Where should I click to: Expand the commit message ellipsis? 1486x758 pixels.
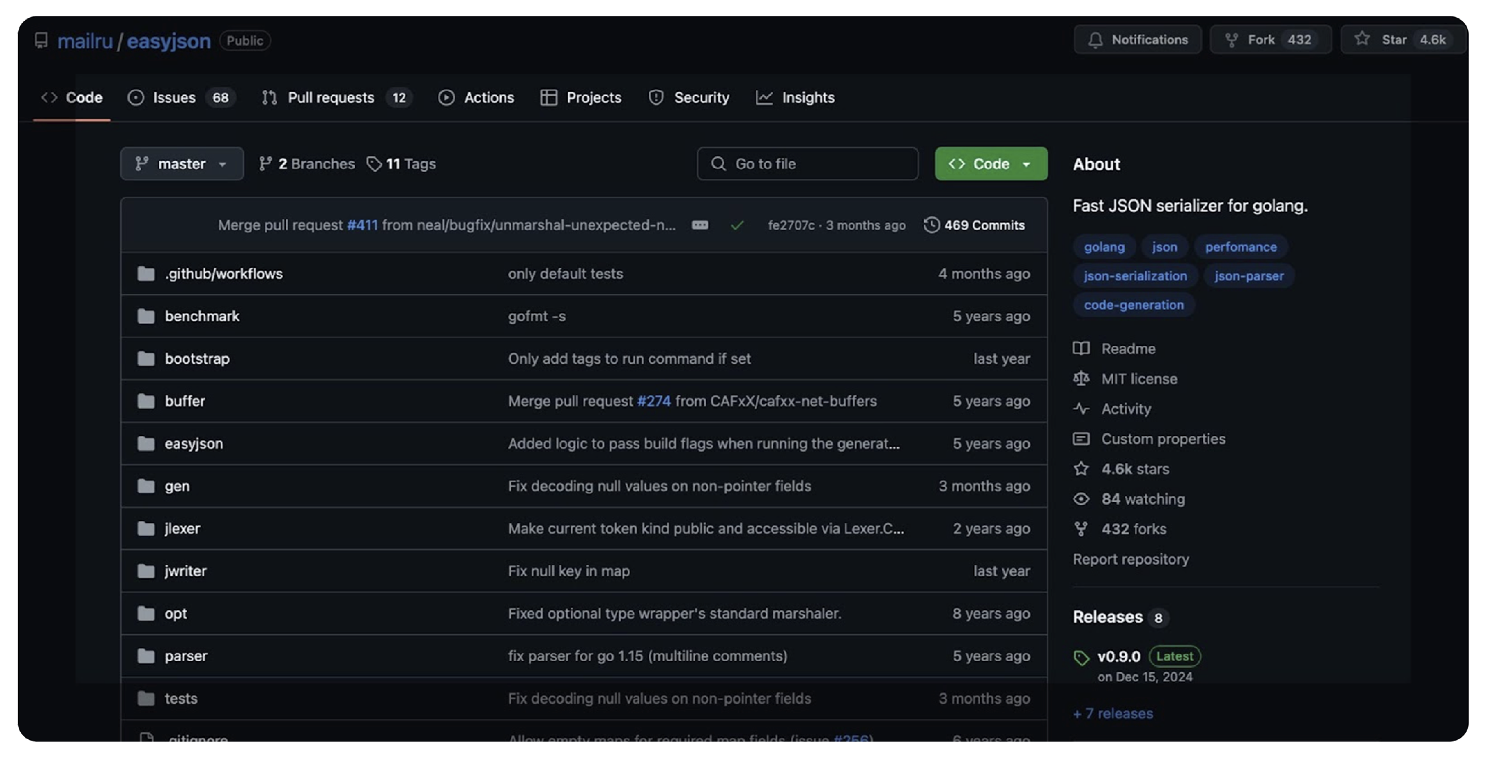[x=700, y=225]
